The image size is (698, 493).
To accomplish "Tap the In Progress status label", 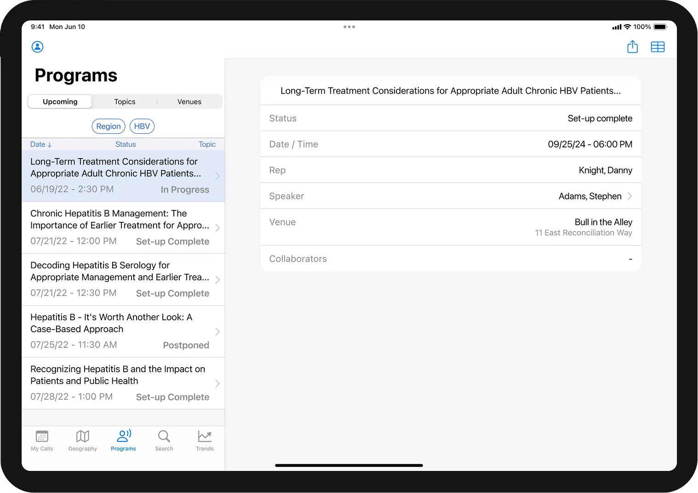I will click(x=185, y=190).
